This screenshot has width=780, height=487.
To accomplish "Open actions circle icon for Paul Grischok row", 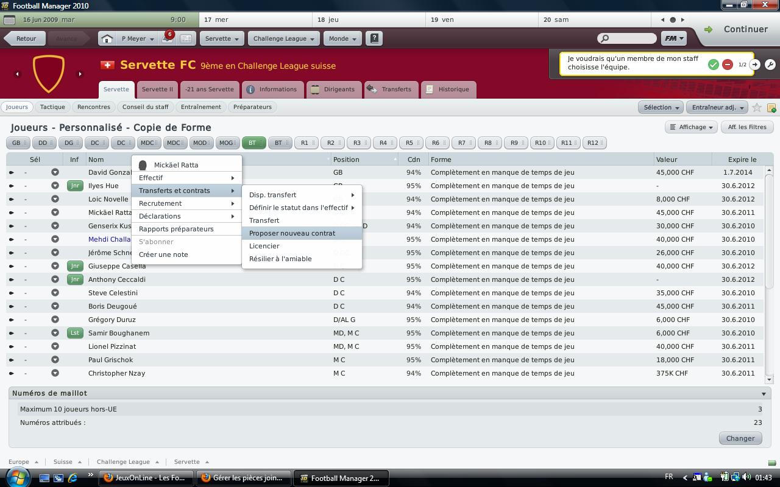I will pos(55,360).
